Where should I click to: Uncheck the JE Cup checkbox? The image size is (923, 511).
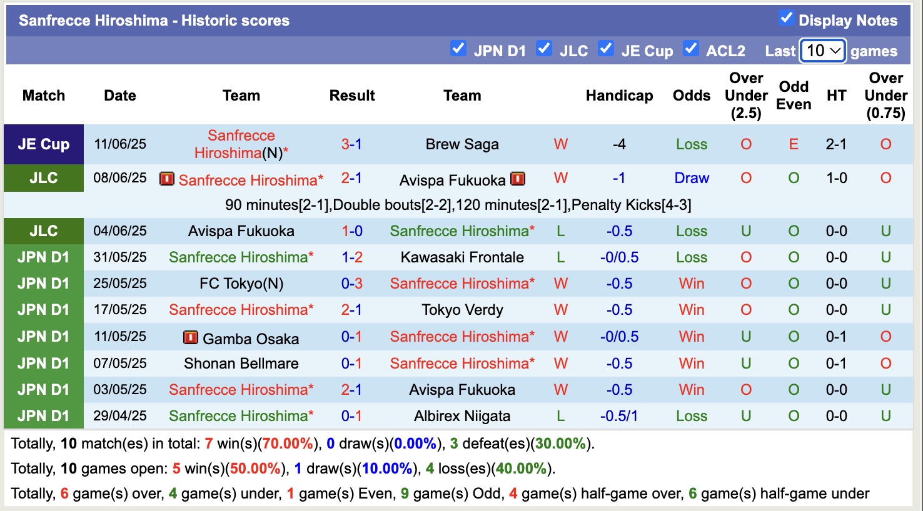606,49
